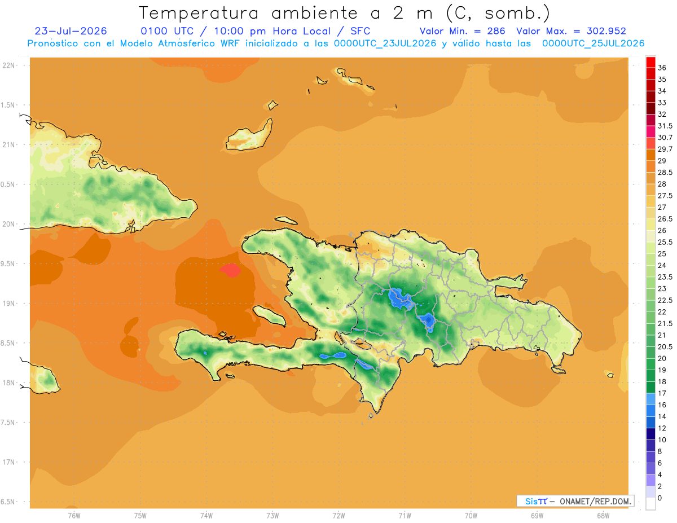Select the '17N' latitude label
677x523 pixels.
[8, 462]
